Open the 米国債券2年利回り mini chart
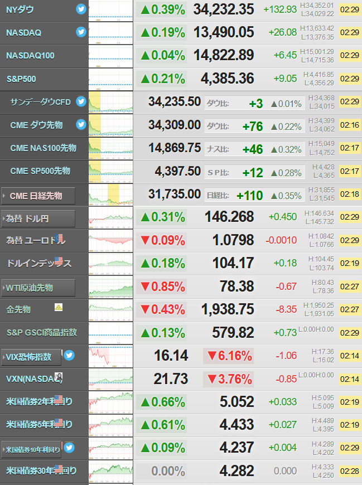The image size is (362, 485). 111,402
